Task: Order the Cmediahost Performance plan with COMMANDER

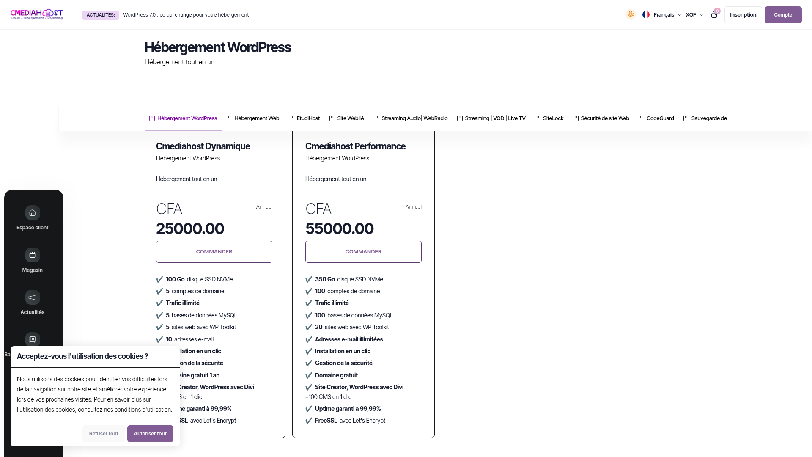Action: (x=363, y=252)
